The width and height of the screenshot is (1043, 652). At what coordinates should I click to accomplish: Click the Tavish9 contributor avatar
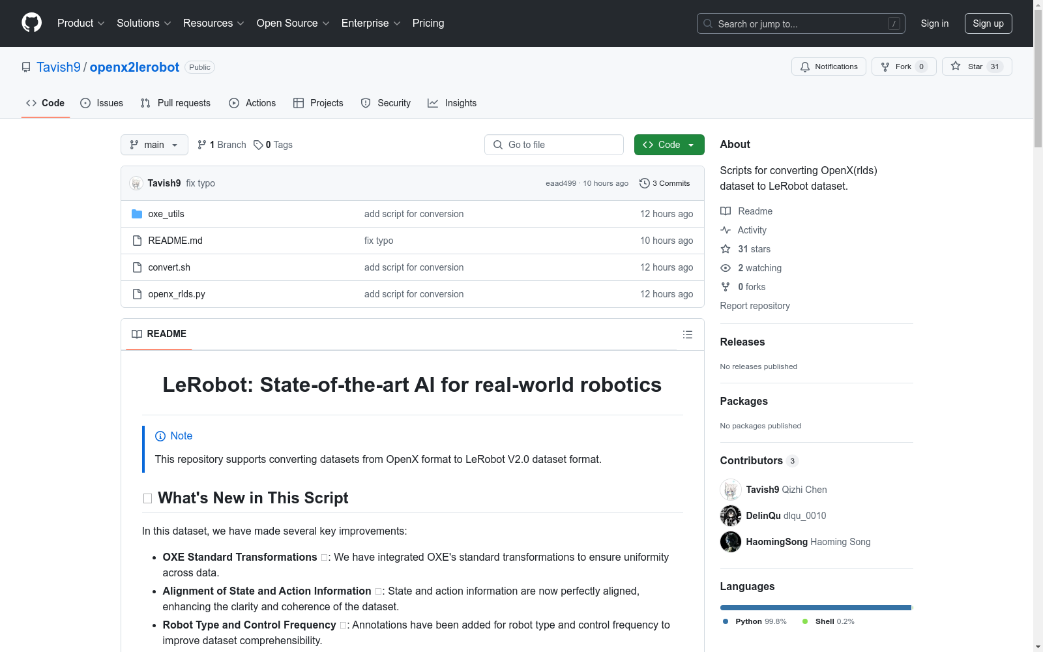[x=731, y=490]
